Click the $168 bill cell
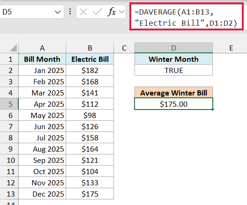The height and width of the screenshot is (205, 247). pyautogui.click(x=90, y=81)
